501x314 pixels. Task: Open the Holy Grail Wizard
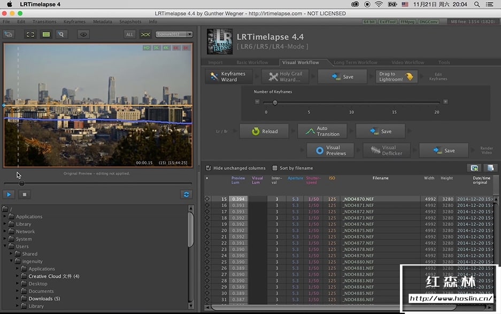tap(285, 76)
